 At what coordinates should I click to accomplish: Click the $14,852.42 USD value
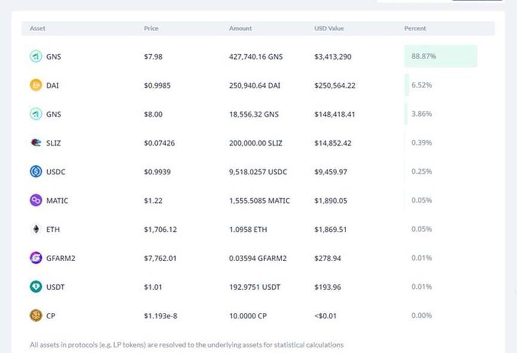tap(333, 143)
